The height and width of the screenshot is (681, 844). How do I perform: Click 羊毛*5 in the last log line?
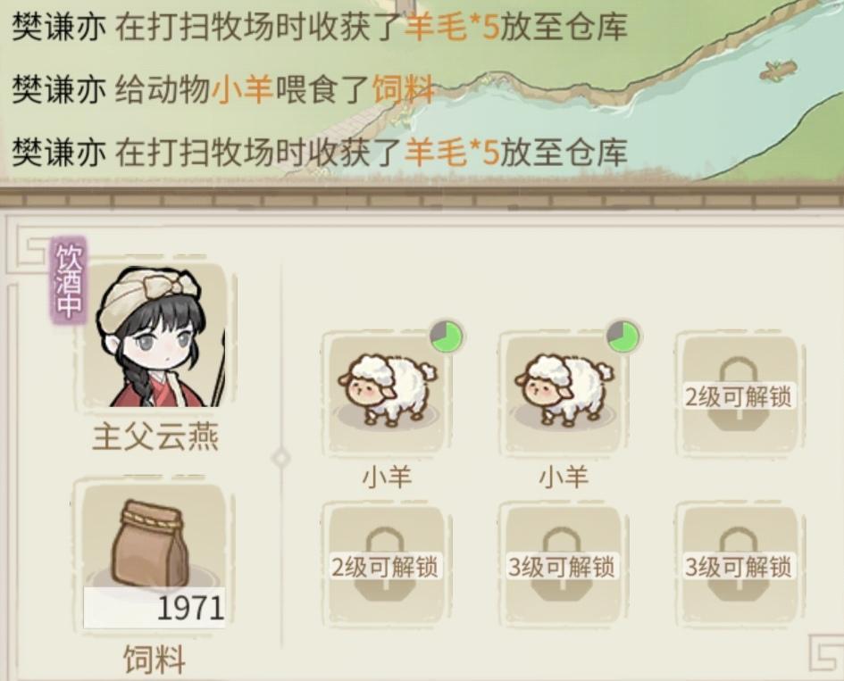click(452, 152)
